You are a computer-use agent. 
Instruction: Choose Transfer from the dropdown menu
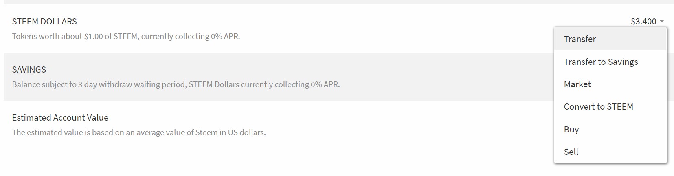(580, 39)
